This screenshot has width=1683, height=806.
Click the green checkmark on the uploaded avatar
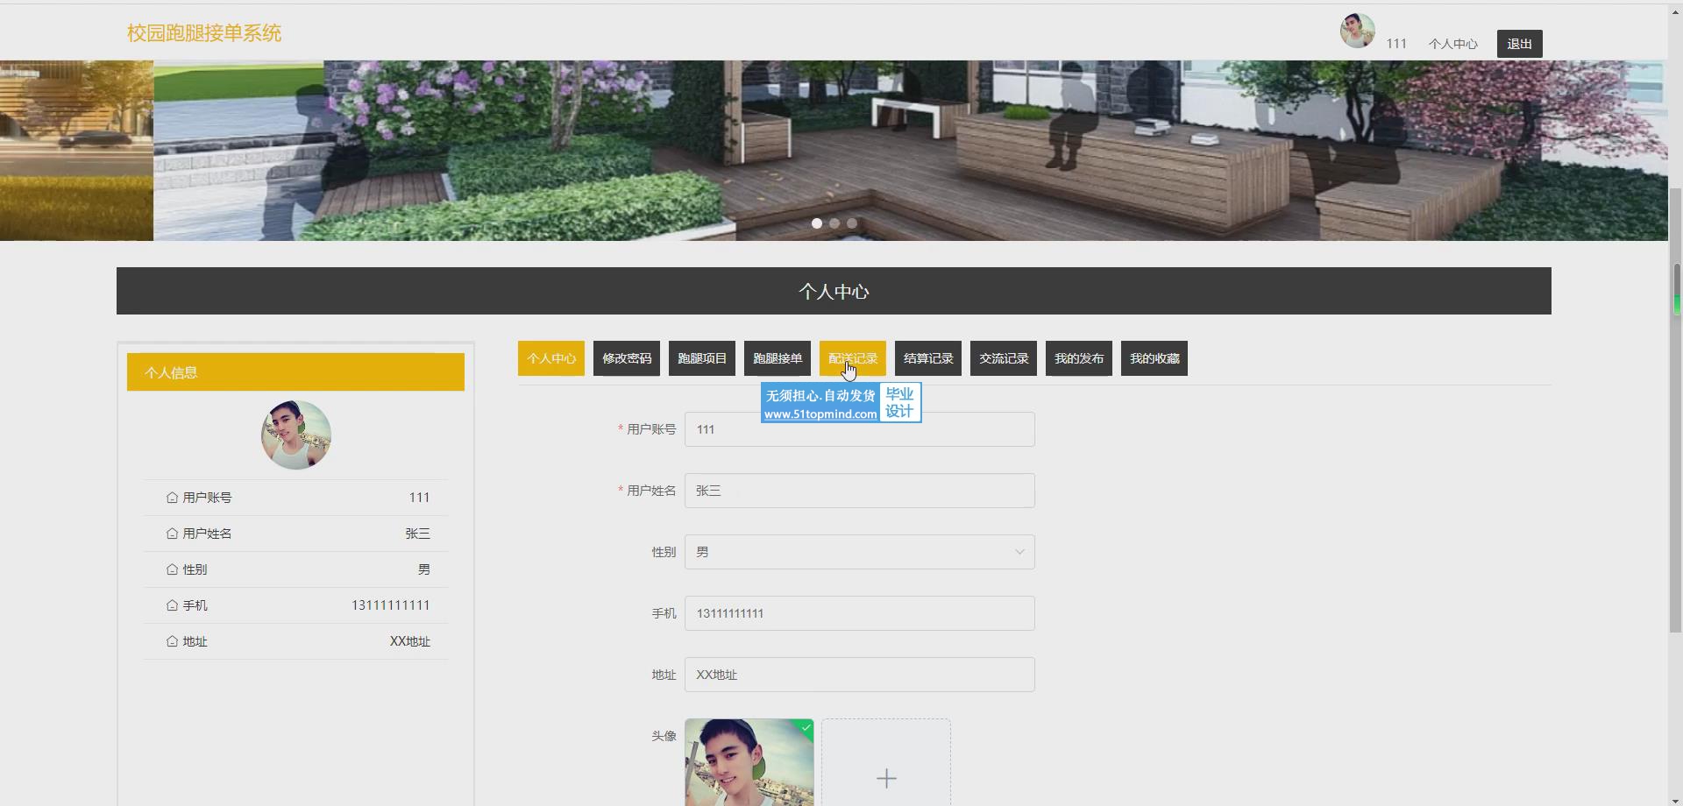pyautogui.click(x=806, y=727)
